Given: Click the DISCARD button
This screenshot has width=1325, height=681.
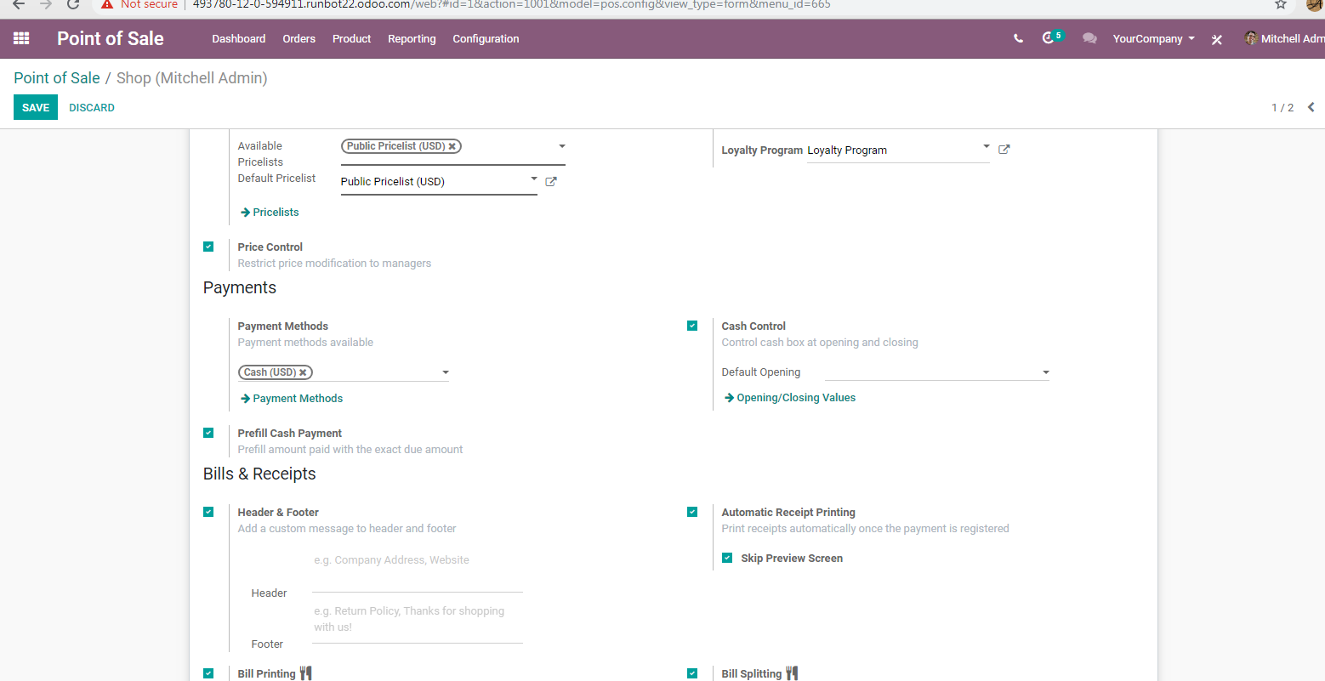Looking at the screenshot, I should [x=92, y=107].
